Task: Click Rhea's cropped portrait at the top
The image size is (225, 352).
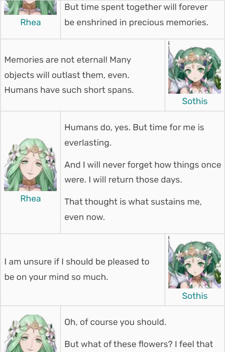Action: click(30, 7)
